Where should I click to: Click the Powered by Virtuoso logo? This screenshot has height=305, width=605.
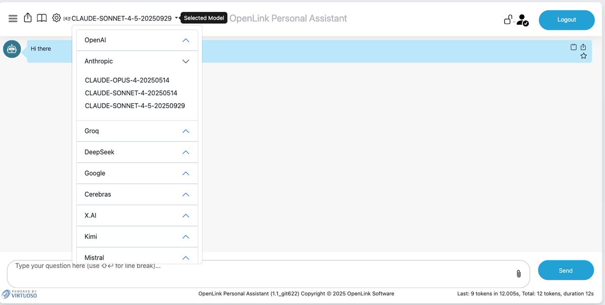19,294
